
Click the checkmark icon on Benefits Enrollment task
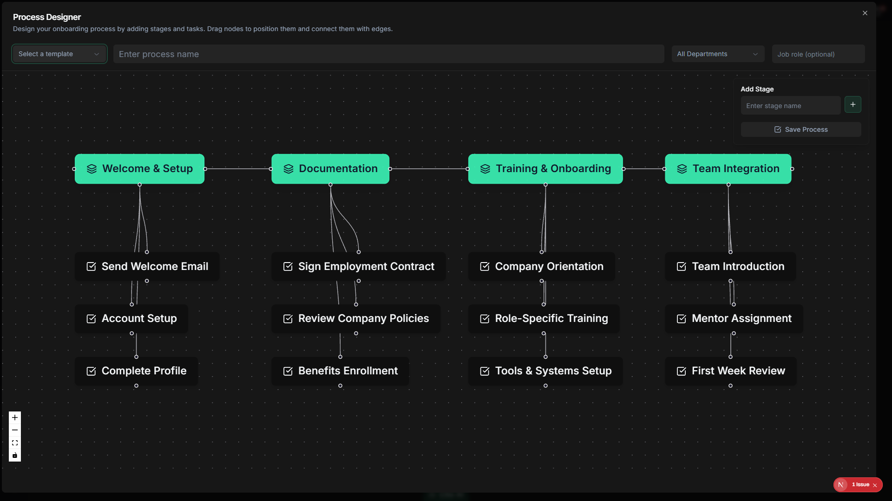(288, 371)
